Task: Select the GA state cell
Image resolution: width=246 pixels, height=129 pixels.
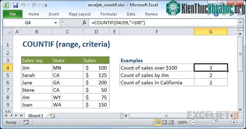Action: pyautogui.click(x=67, y=83)
